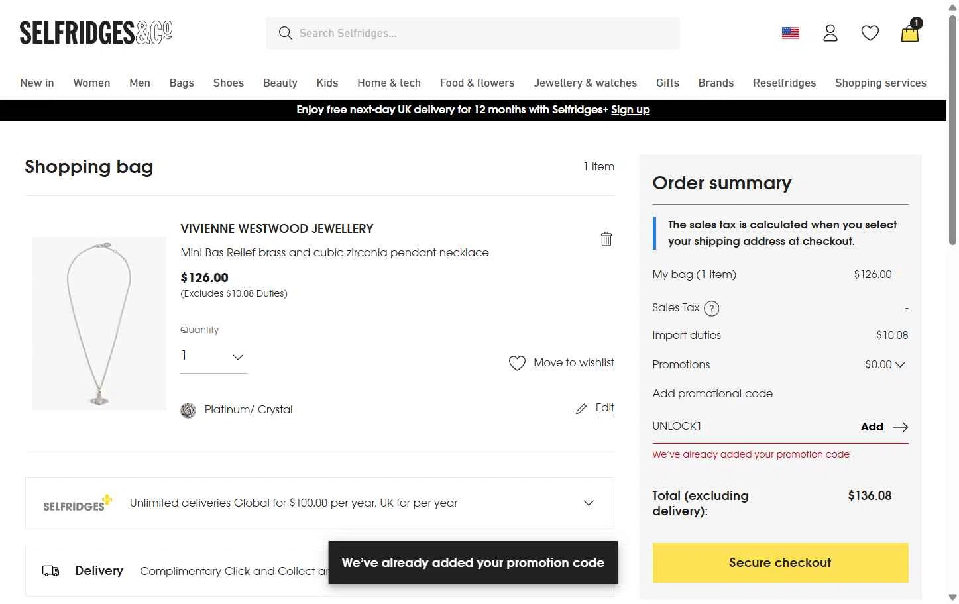Click the Secure checkout button
This screenshot has height=604, width=959.
click(780, 563)
